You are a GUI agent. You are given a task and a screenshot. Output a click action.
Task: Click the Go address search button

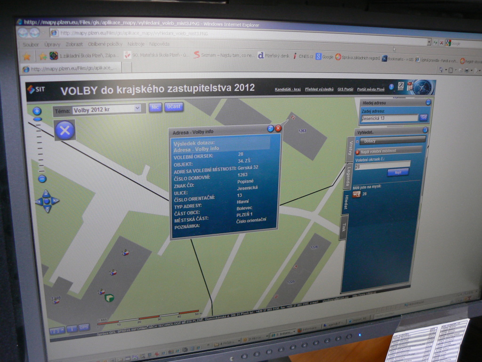[x=424, y=117]
